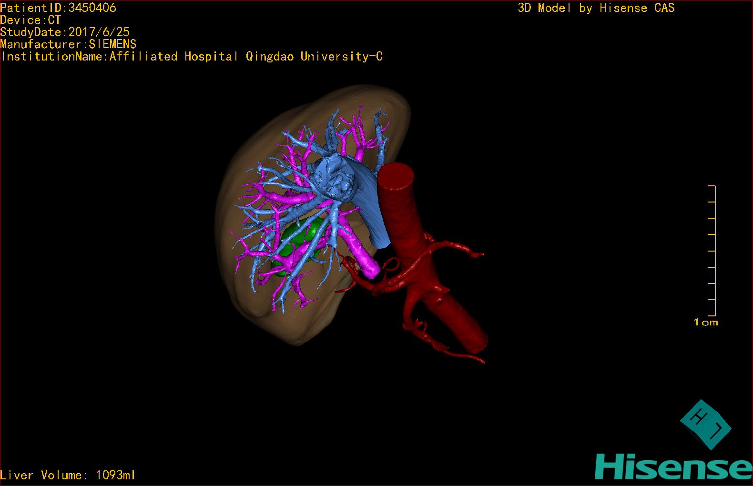Click the PatientID:3450406 text overlay
The width and height of the screenshot is (753, 486).
click(58, 8)
